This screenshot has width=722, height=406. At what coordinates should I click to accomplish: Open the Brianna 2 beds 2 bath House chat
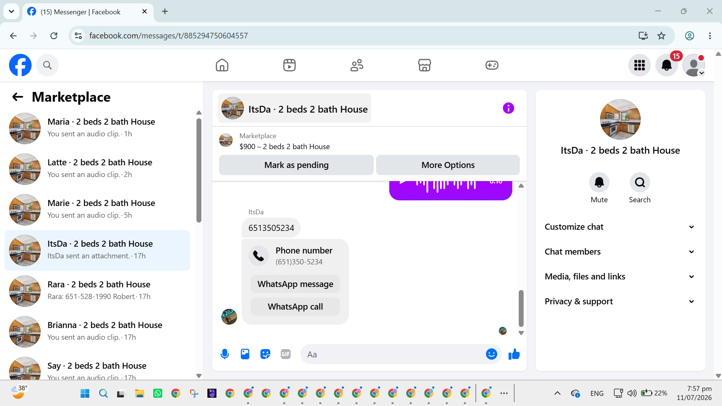[97, 332]
